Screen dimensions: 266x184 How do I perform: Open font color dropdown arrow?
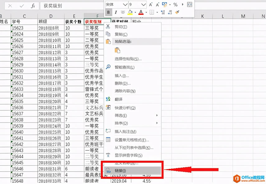pyautogui.click(x=146, y=12)
